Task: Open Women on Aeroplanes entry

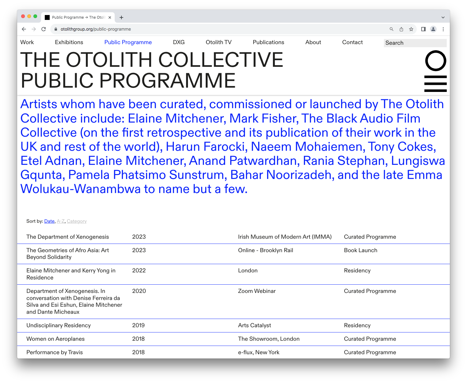Action: (56, 339)
